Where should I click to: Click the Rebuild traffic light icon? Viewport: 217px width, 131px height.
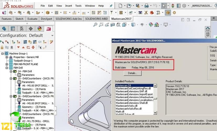(x=173, y=6)
